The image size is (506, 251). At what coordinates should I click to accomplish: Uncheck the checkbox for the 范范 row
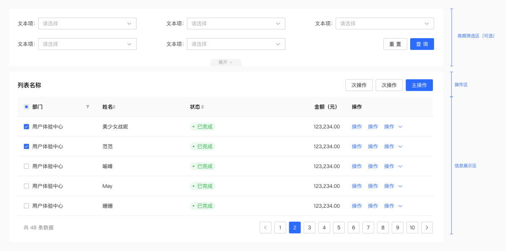point(26,146)
